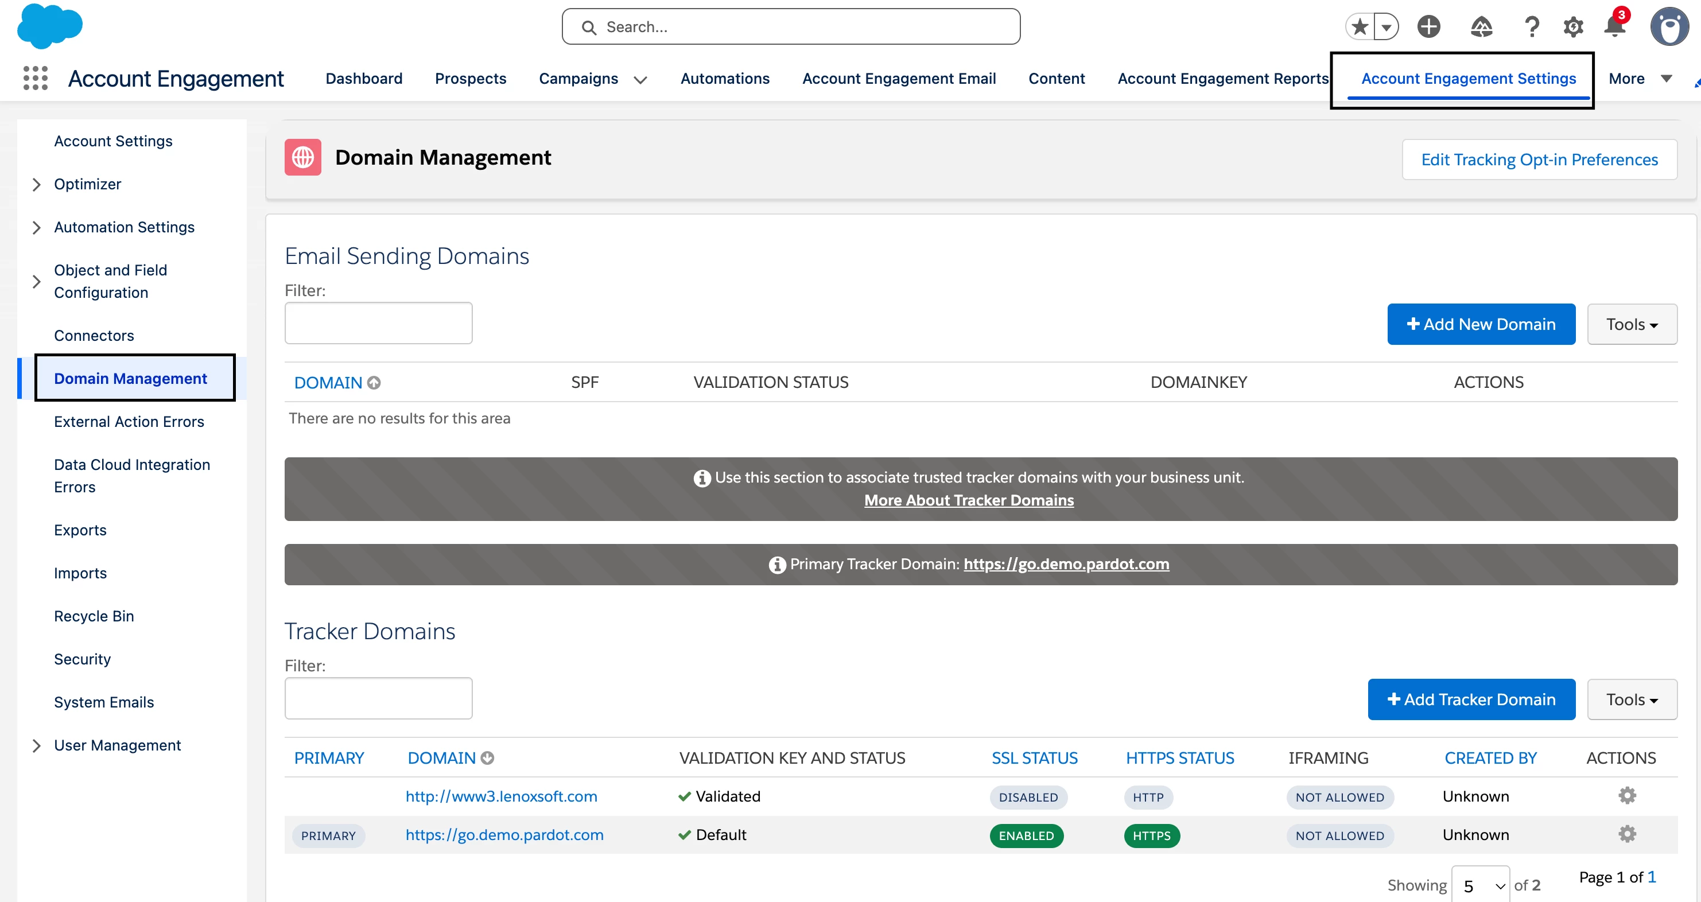Click Edit Tracking Opt-in Preferences button

[x=1539, y=159]
